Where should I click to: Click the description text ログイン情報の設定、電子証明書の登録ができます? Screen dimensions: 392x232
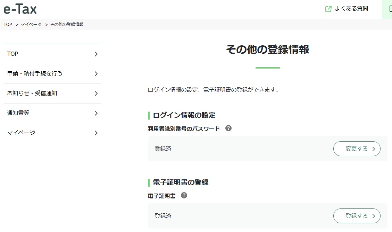point(213,90)
